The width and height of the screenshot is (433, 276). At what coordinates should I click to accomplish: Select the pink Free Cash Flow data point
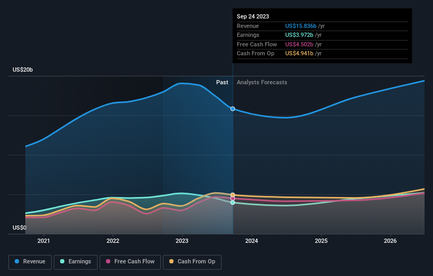233,199
